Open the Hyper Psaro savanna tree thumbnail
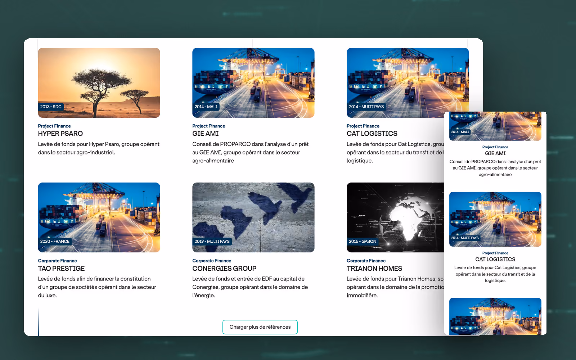 (99, 83)
